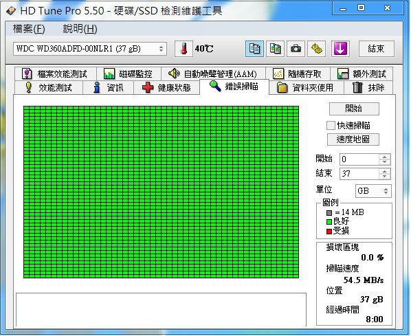Click the 開始 scan button

[x=354, y=109]
